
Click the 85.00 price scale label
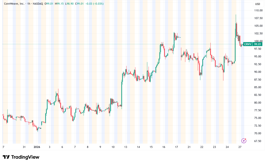(x=258, y=87)
